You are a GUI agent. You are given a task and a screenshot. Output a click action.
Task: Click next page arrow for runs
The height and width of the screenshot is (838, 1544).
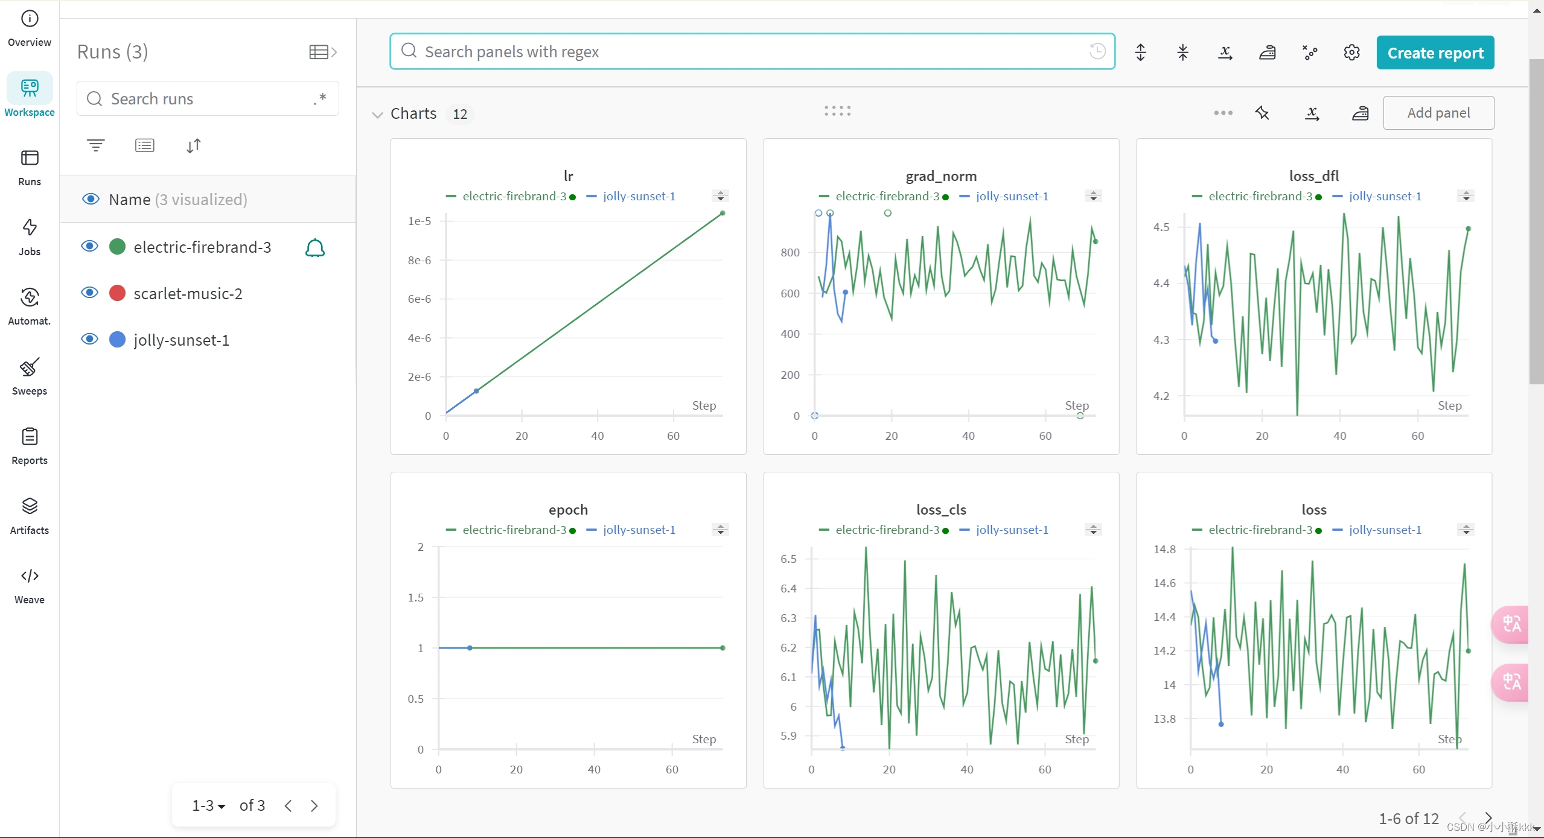pos(315,806)
